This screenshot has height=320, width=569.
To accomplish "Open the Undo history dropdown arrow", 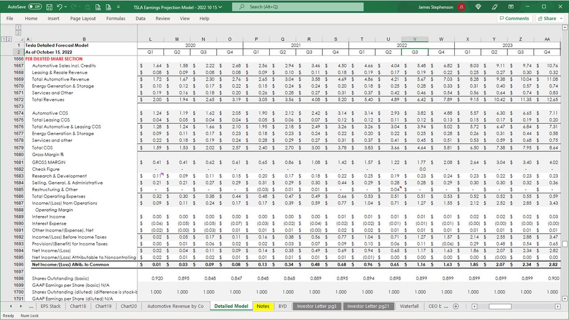I will 65,7.
